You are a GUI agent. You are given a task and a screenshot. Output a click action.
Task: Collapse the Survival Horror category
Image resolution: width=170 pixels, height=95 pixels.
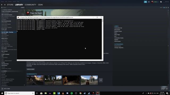pos(2,10)
